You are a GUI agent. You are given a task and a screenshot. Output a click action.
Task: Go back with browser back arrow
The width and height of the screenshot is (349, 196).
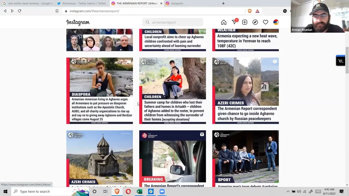coord(5,11)
